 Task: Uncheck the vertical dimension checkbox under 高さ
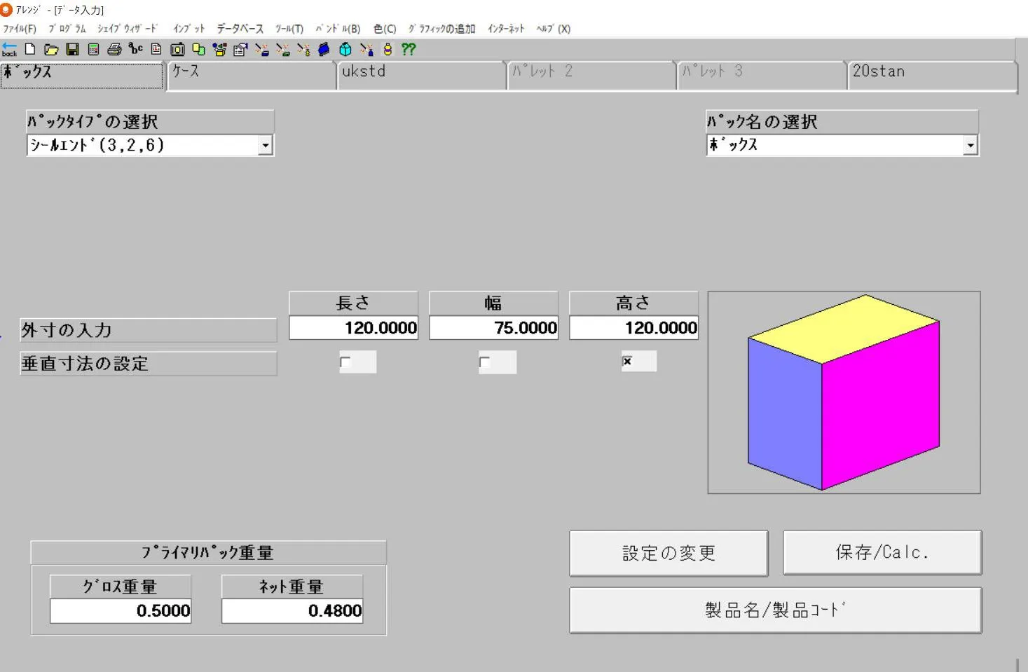(627, 362)
